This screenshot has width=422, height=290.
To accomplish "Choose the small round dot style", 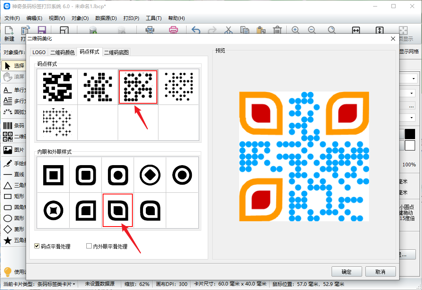I will [x=179, y=87].
